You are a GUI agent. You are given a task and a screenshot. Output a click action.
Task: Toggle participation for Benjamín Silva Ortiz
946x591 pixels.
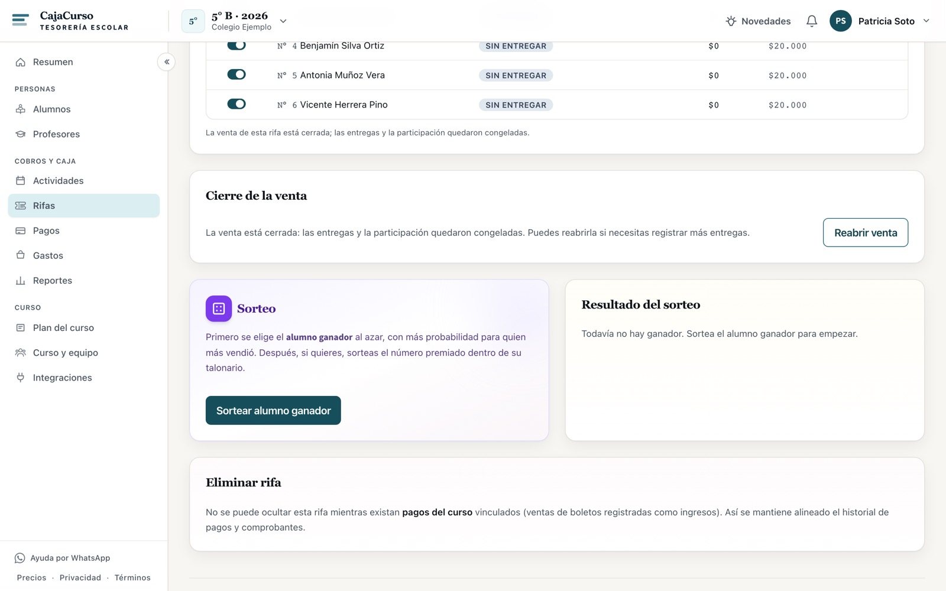tap(237, 45)
